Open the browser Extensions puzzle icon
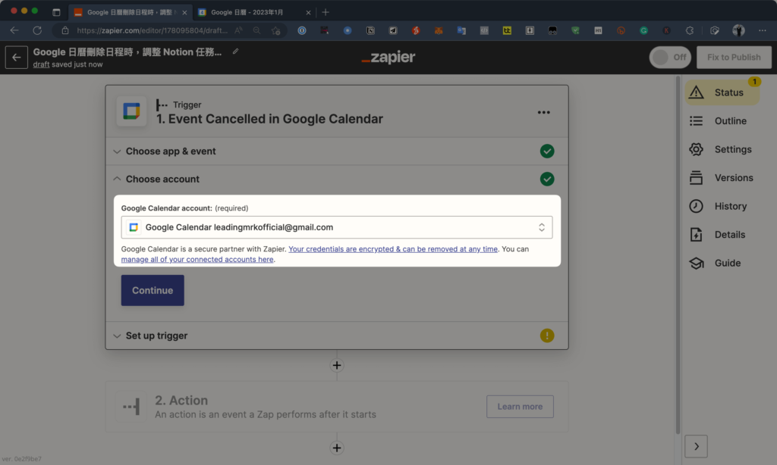 tap(689, 30)
